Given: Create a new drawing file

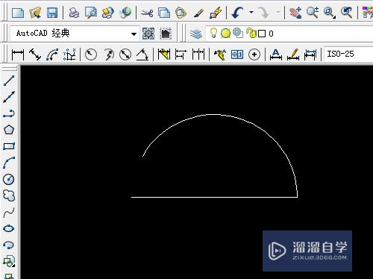Looking at the screenshot, I should [x=18, y=13].
